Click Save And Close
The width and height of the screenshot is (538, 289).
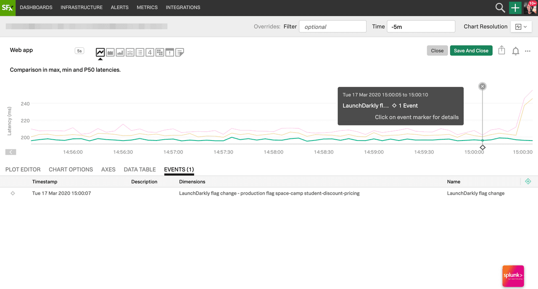(471, 50)
